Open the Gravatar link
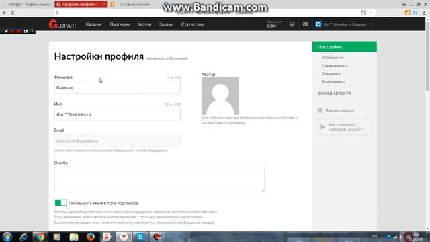430x242 pixels. tap(288, 118)
